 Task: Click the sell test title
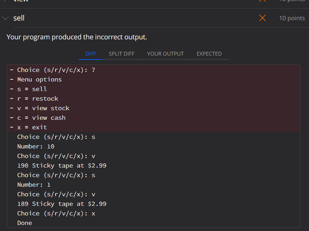(x=19, y=18)
